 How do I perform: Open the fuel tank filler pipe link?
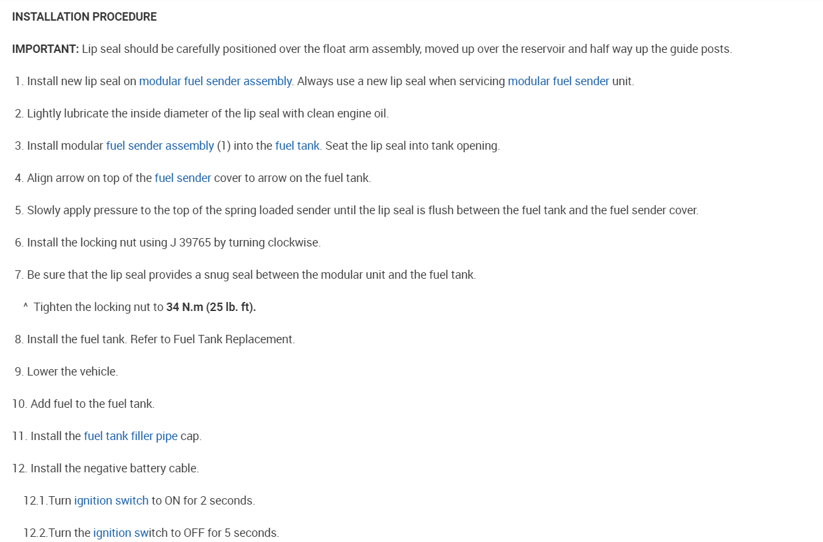pos(130,436)
